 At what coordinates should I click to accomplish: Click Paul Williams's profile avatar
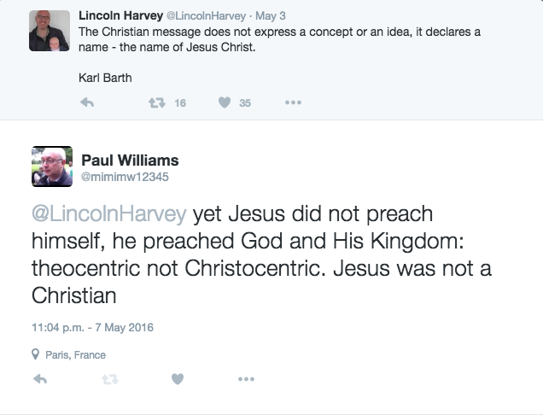click(51, 166)
